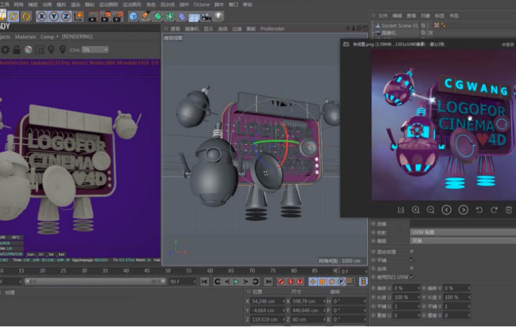
Task: Open the Octane menu
Action: click(x=201, y=5)
